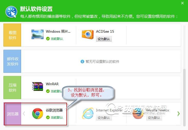
Task: Select the 邮件收发软件 category tab
Action: click(12, 61)
